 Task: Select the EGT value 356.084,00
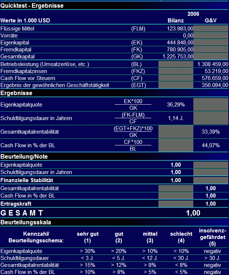tap(215, 85)
